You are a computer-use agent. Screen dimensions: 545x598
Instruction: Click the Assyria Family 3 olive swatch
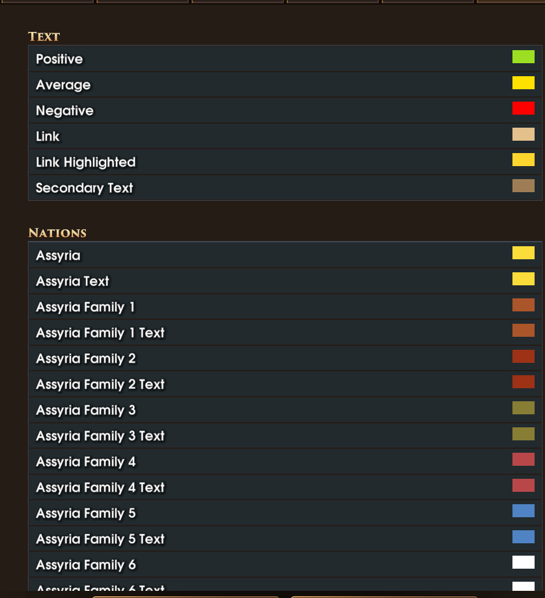[x=523, y=408]
